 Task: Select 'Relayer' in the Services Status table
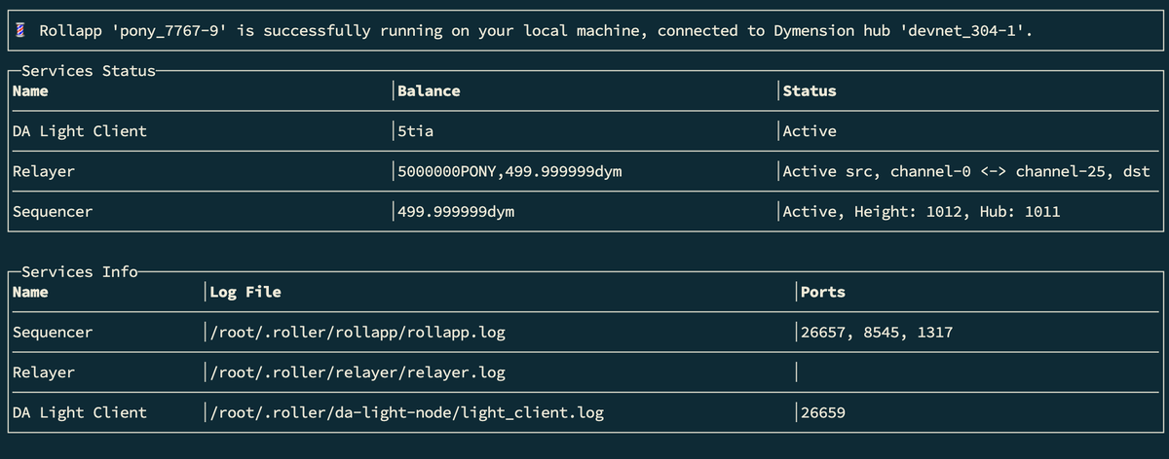[x=44, y=171]
